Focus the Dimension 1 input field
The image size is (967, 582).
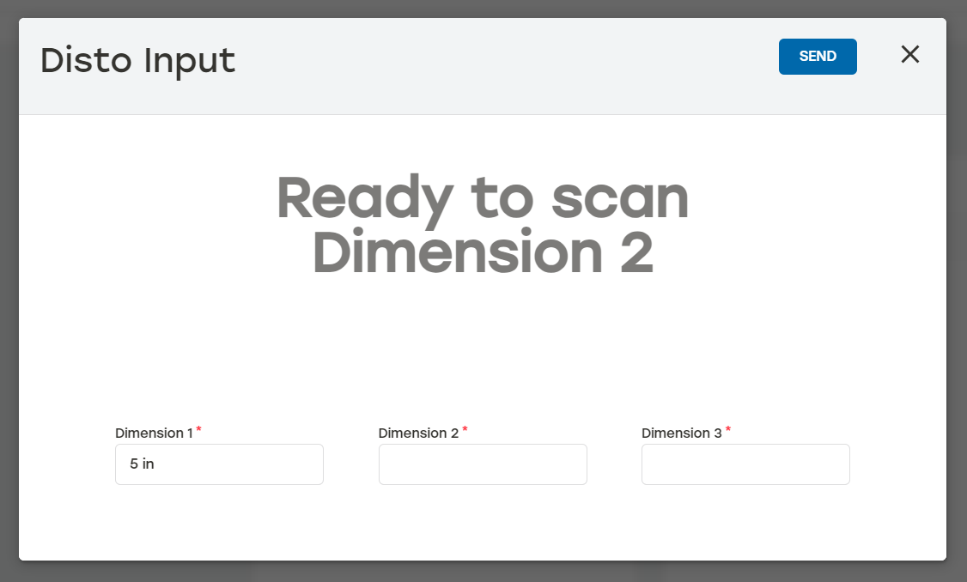[x=219, y=464]
